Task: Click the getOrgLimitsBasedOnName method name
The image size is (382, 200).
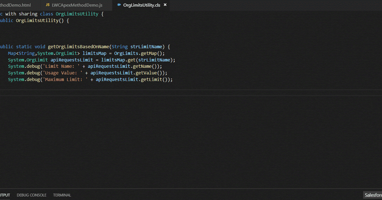Action: 78,47
